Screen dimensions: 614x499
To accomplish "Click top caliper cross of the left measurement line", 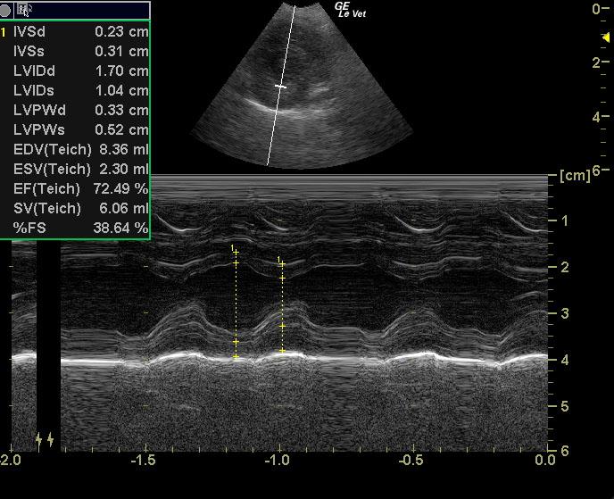I will tap(236, 253).
